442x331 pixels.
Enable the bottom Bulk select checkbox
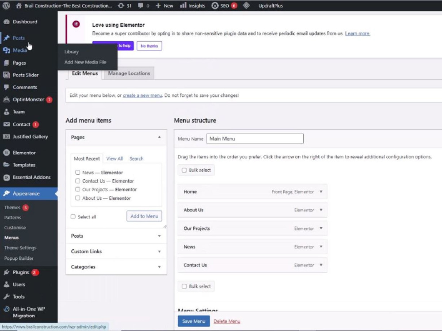184,286
